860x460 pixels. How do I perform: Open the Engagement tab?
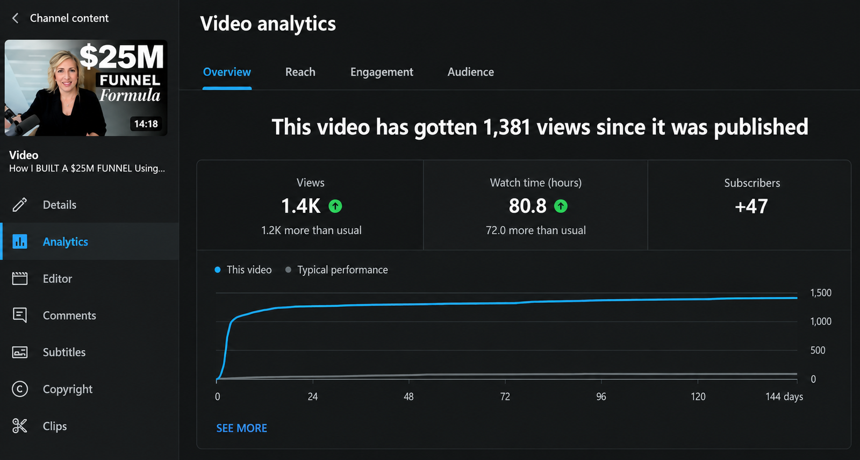[382, 72]
